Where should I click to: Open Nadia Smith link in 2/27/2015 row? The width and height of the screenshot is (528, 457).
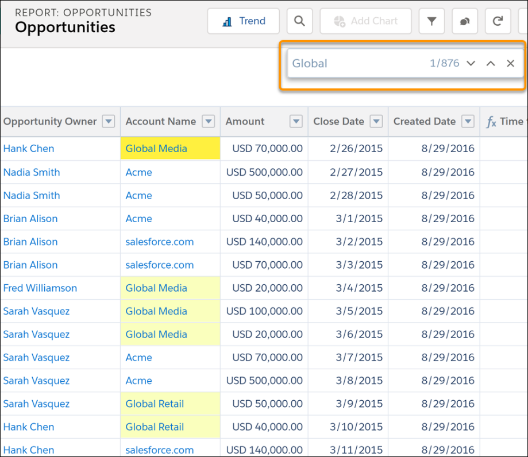tap(32, 172)
